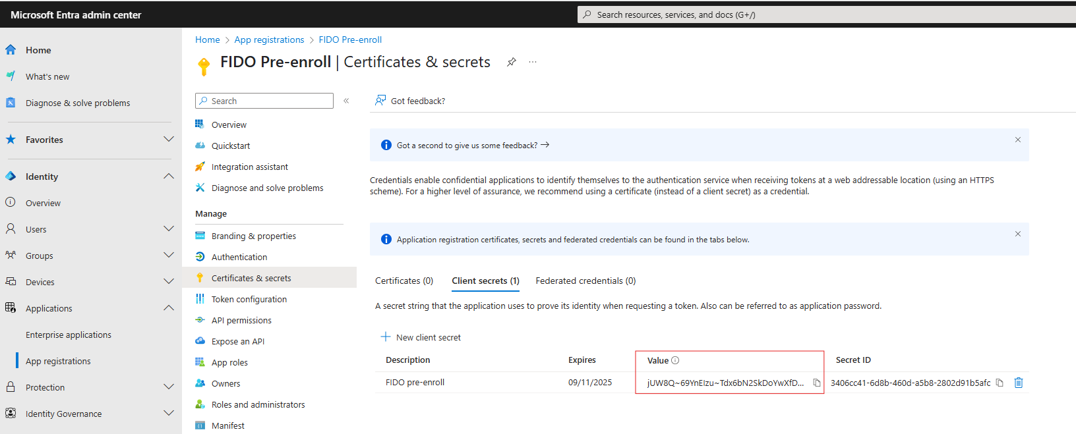The height and width of the screenshot is (434, 1076).
Task: Expand the Protection chevron
Action: (169, 387)
